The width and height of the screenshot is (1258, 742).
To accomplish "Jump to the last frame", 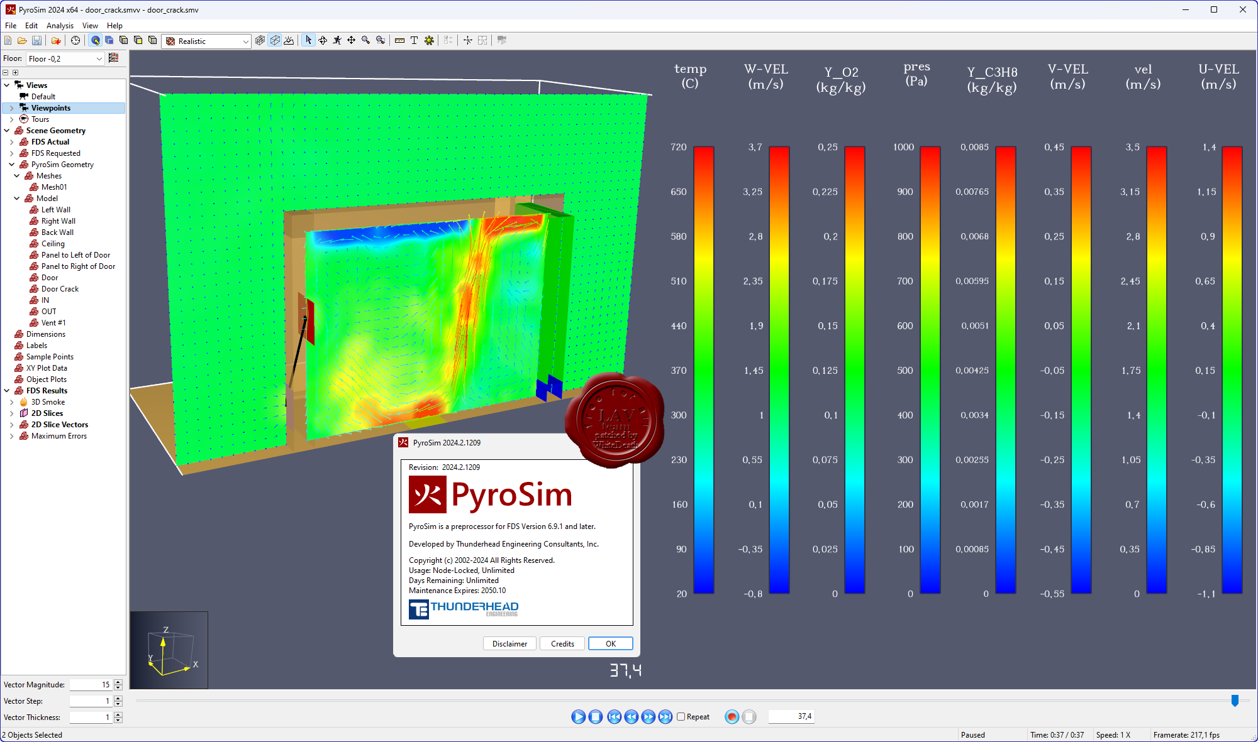I will (x=665, y=716).
